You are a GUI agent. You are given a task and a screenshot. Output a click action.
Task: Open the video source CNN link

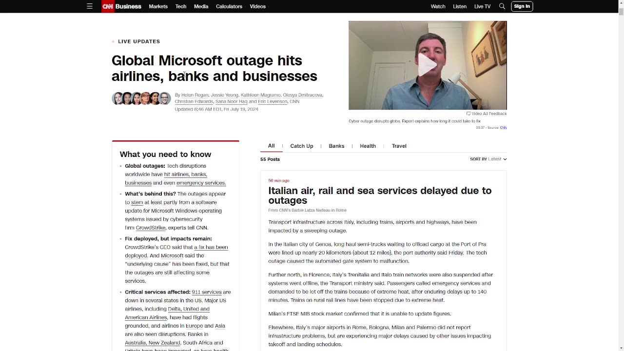tap(503, 128)
